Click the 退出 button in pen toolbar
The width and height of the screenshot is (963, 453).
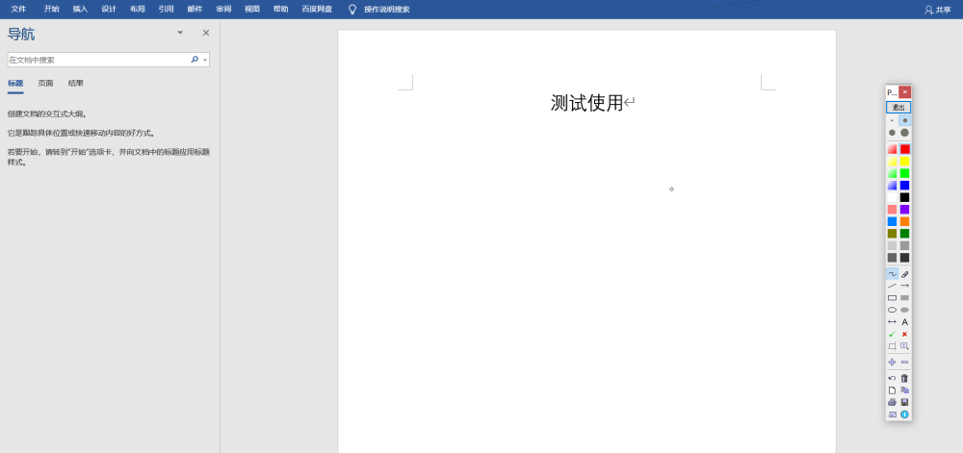[898, 108]
